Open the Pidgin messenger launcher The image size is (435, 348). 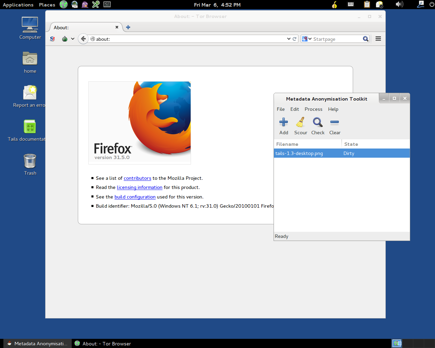[x=85, y=4]
